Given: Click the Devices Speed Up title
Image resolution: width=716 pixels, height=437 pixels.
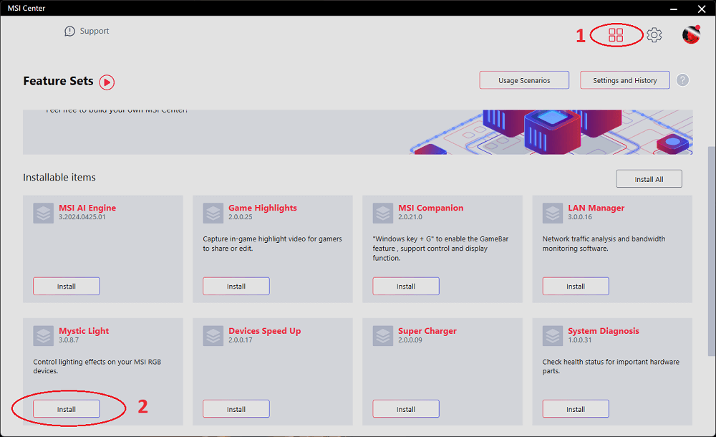Looking at the screenshot, I should (x=264, y=331).
